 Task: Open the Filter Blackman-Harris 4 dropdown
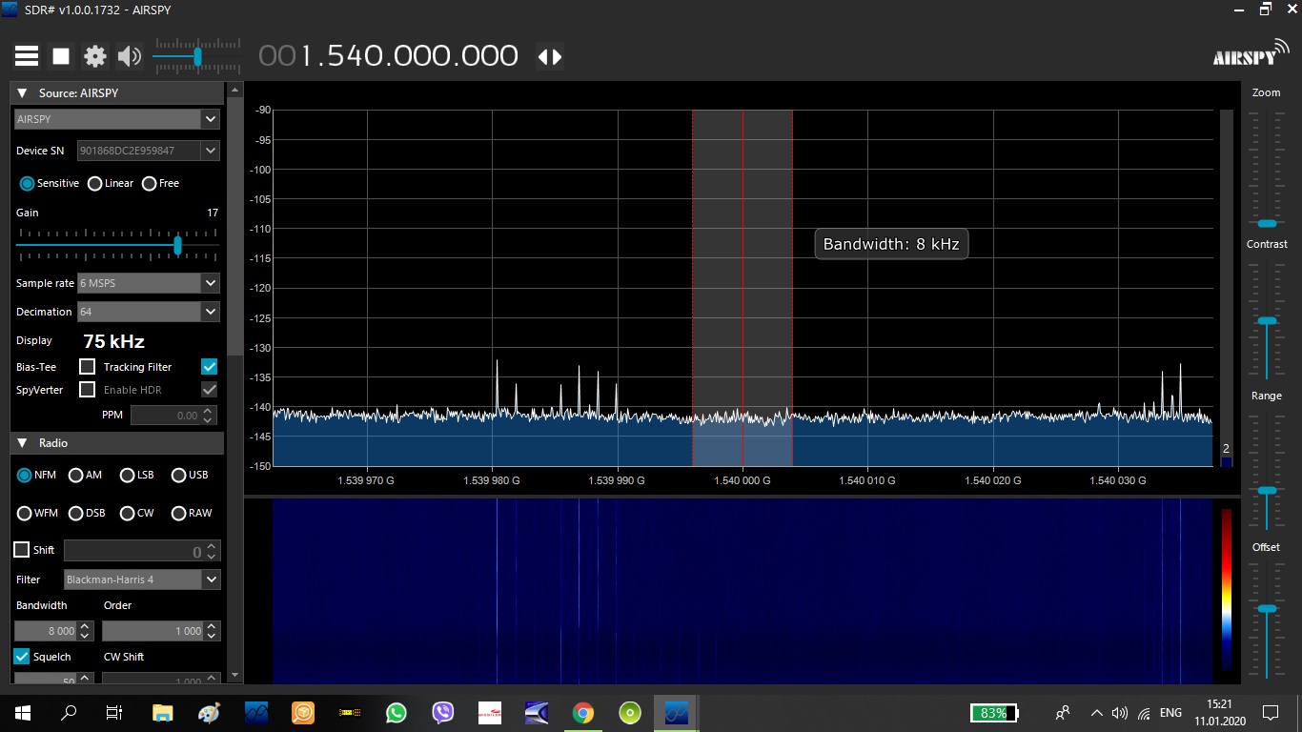point(142,579)
